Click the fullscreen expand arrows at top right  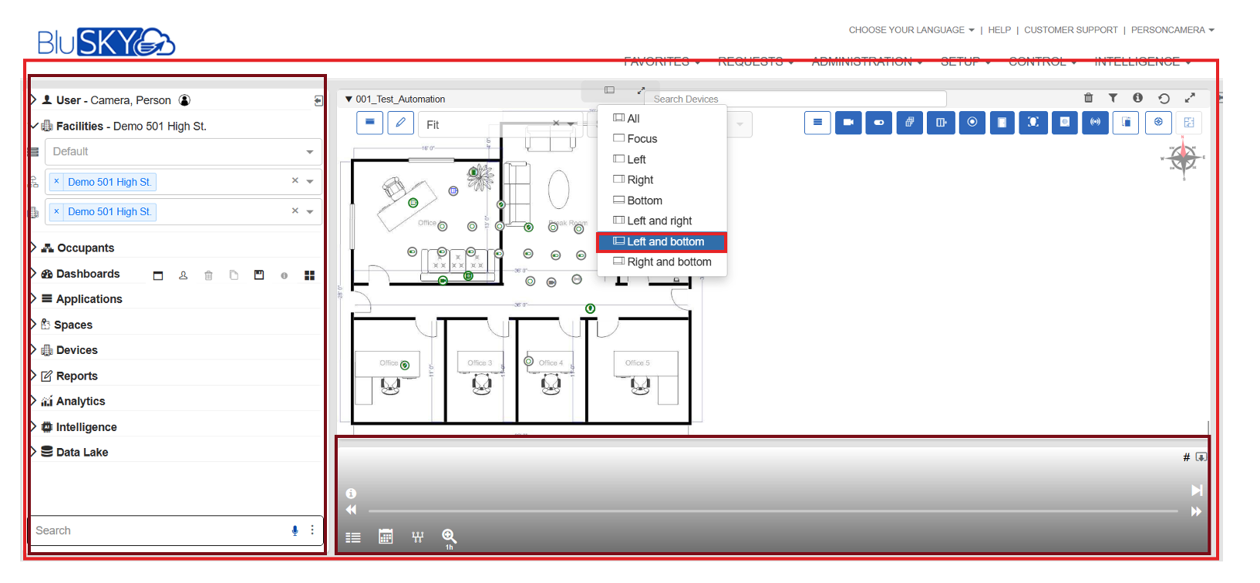(1190, 98)
